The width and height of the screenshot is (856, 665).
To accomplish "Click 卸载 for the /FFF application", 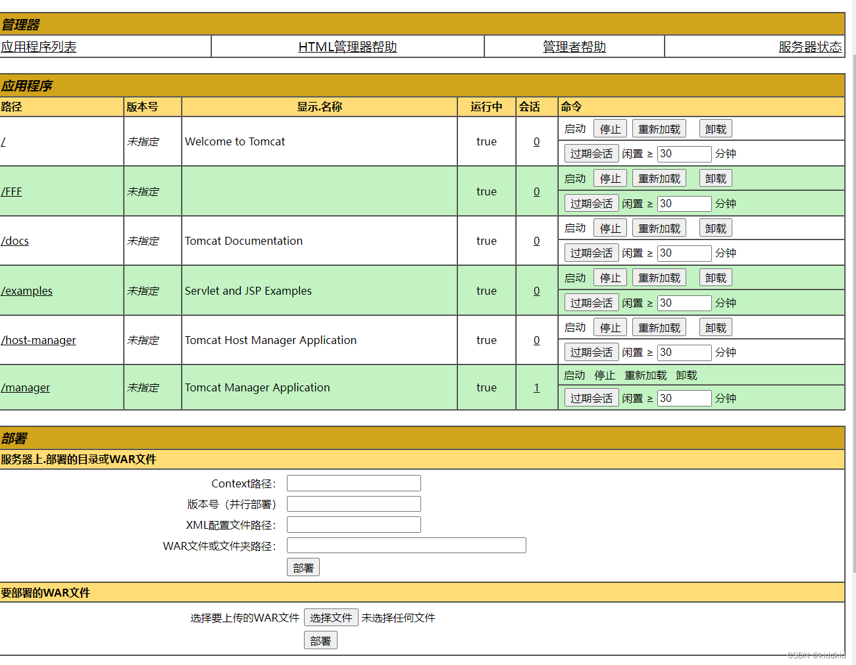I will point(716,178).
